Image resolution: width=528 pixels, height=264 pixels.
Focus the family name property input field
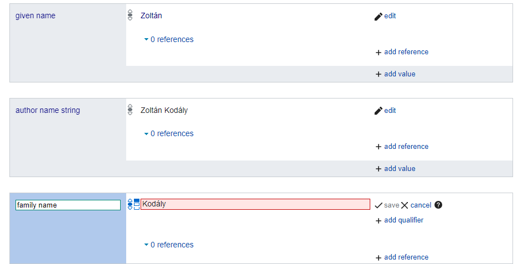click(x=68, y=205)
